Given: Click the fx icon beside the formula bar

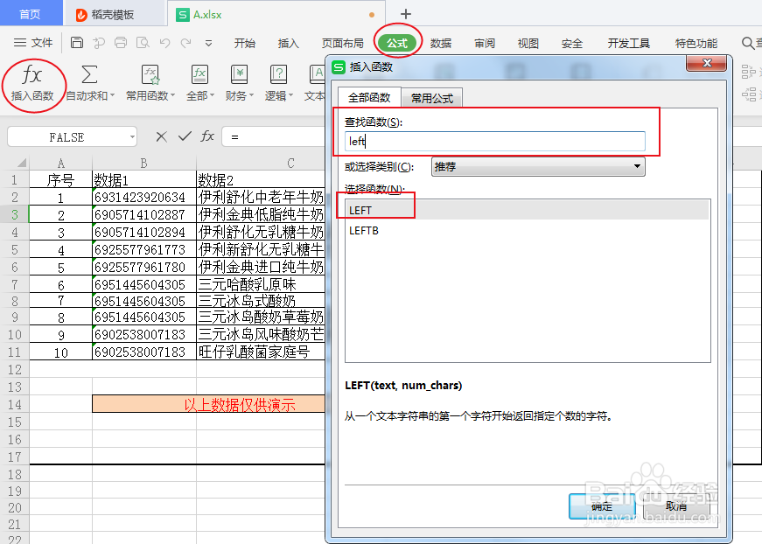Looking at the screenshot, I should (206, 136).
